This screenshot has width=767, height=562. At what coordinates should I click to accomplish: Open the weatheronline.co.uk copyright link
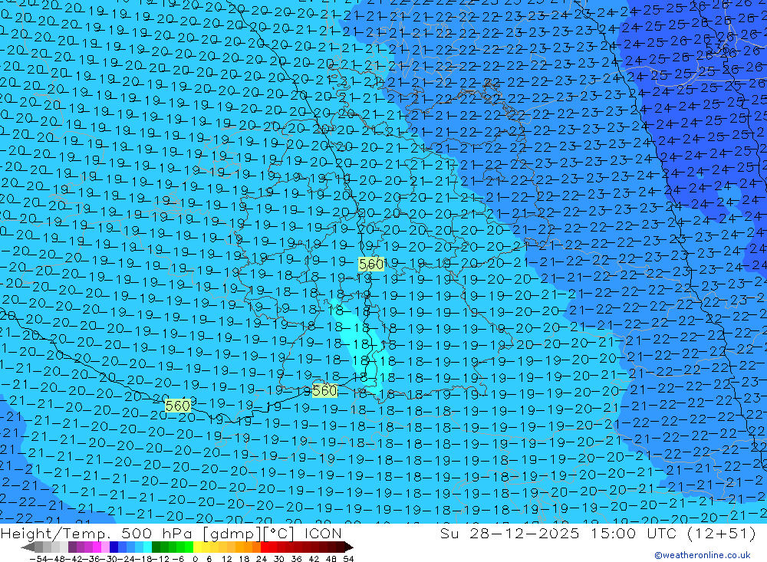pos(703,554)
